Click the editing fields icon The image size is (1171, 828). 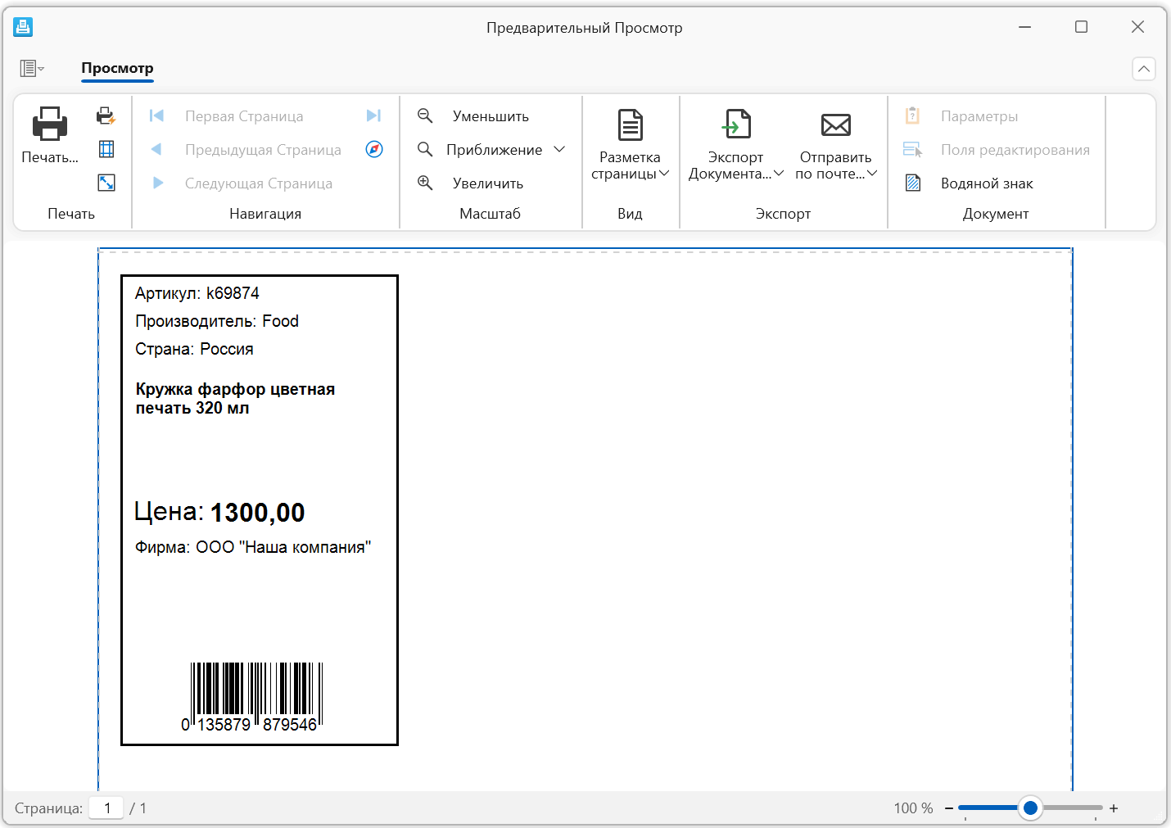(912, 149)
